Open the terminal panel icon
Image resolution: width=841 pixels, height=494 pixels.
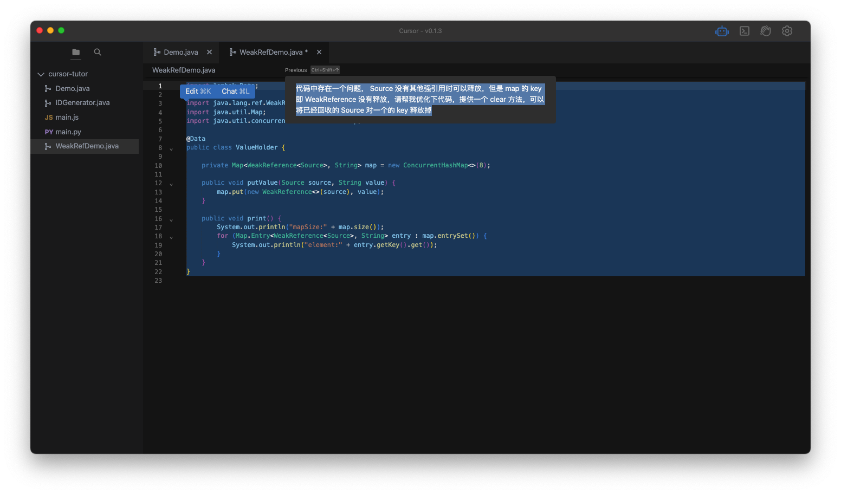tap(745, 31)
